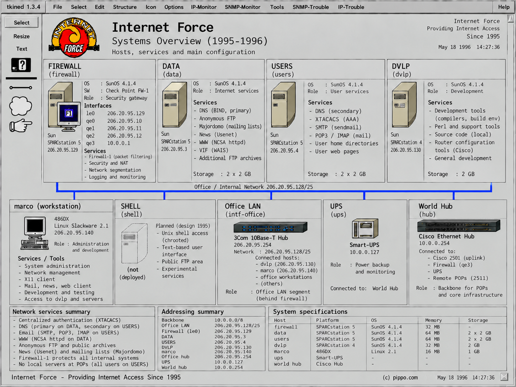Screen dimensions: 516x387
Task: Click the 'Internet Force' title text
Action: pyautogui.click(x=162, y=27)
